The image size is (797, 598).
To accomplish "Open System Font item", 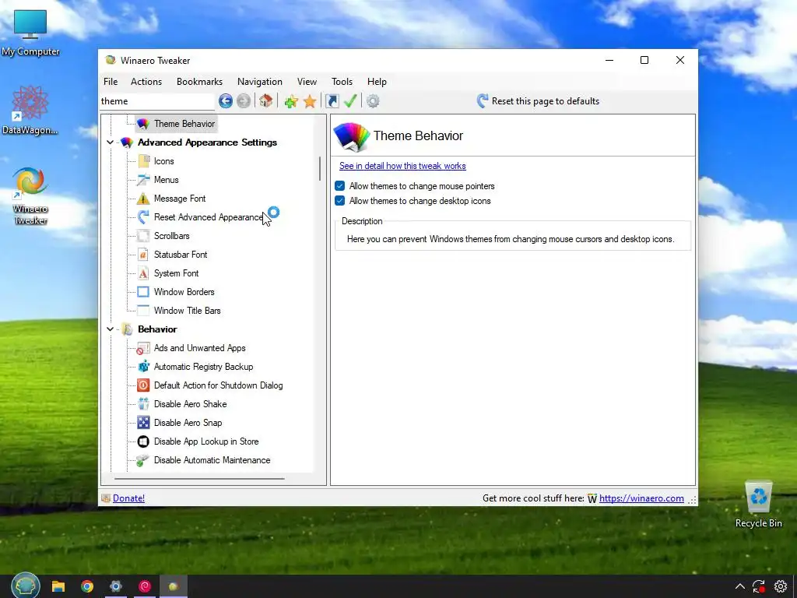I will 176,273.
